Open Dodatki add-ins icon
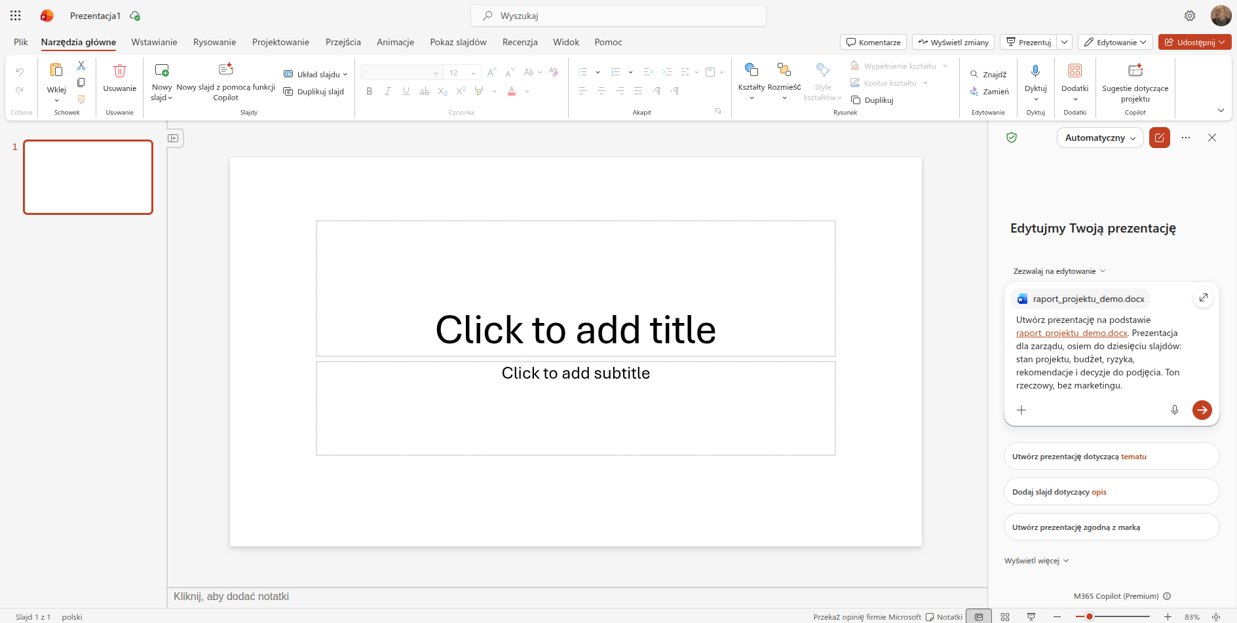Screen dimensions: 1237x623 (x=1075, y=71)
